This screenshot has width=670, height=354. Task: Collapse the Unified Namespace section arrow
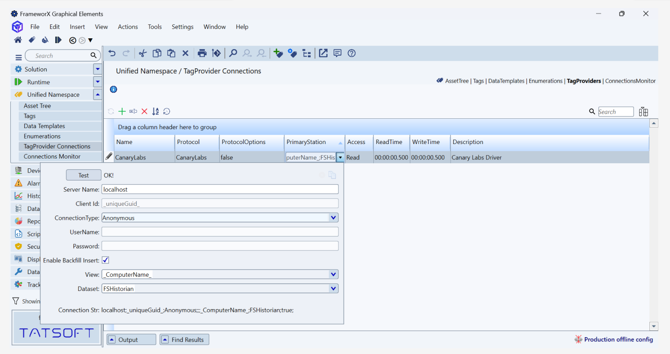pos(97,94)
